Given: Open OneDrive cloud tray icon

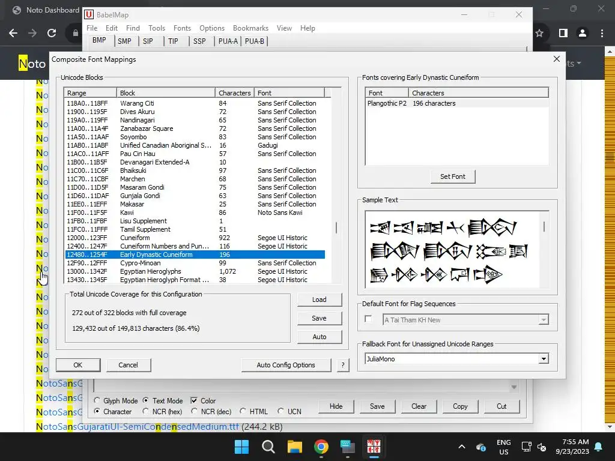Looking at the screenshot, I should click(x=481, y=447).
